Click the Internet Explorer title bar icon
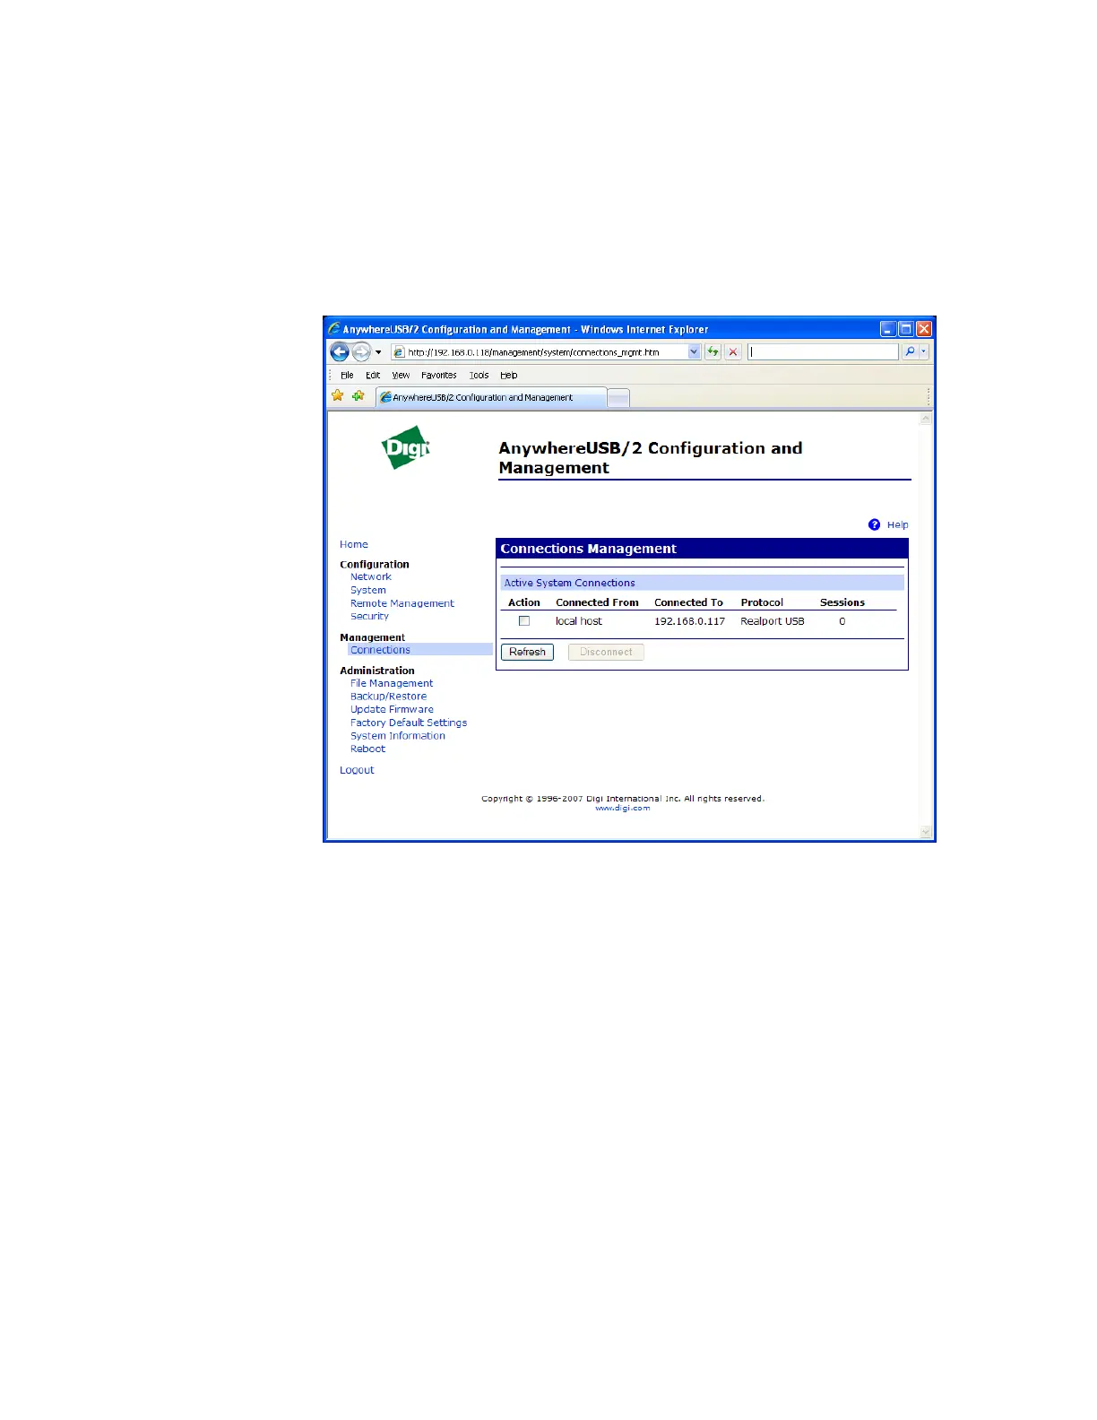This screenshot has height=1420, width=1097. point(334,329)
